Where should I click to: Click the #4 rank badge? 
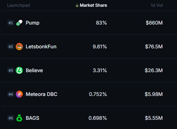tap(11, 94)
